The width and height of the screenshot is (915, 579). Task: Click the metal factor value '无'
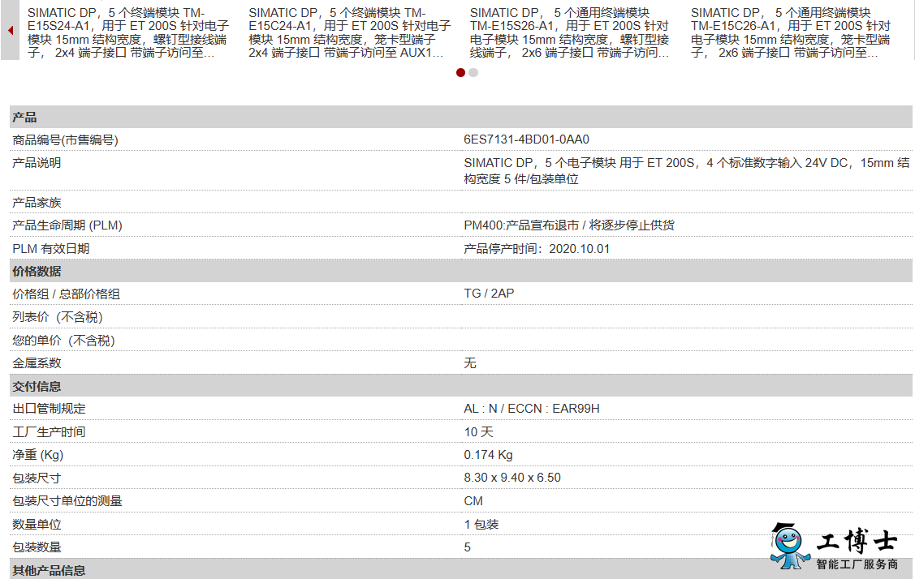point(470,363)
